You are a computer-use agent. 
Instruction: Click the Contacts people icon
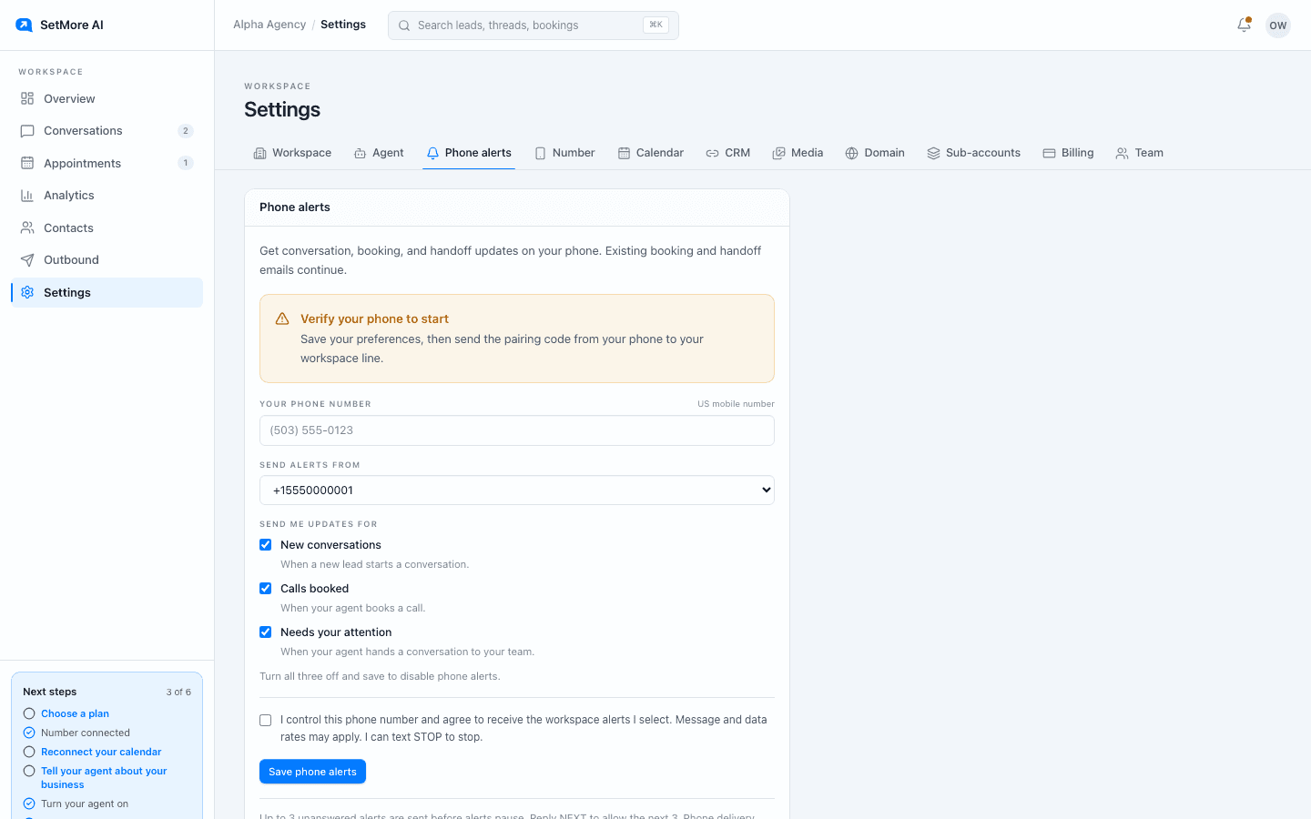pos(27,227)
